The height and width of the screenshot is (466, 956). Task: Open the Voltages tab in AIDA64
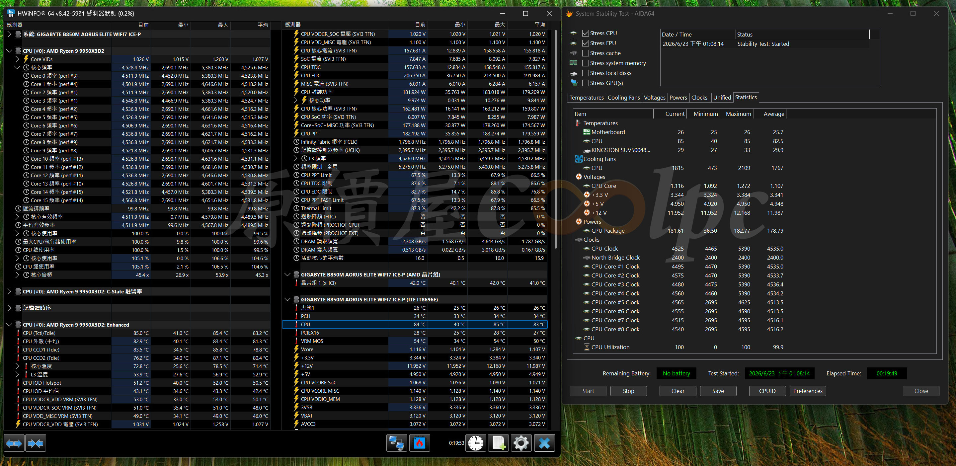click(655, 98)
